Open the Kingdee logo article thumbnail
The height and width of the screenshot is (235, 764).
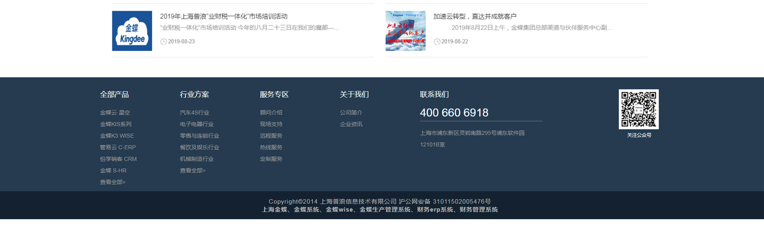(132, 31)
